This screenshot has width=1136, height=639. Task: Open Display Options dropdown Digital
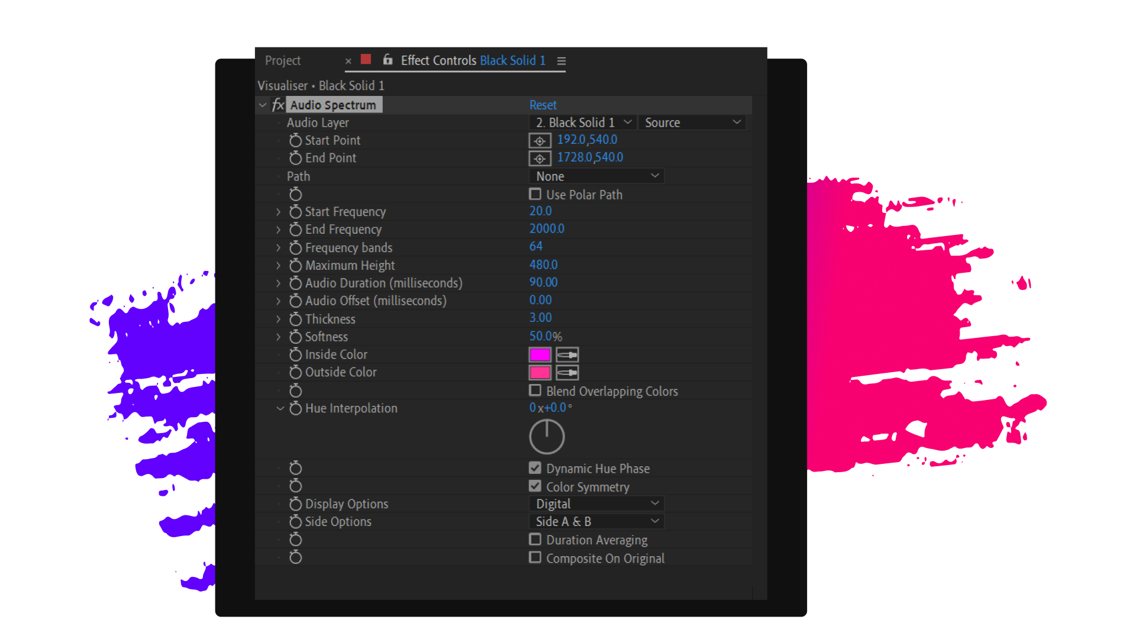point(596,504)
